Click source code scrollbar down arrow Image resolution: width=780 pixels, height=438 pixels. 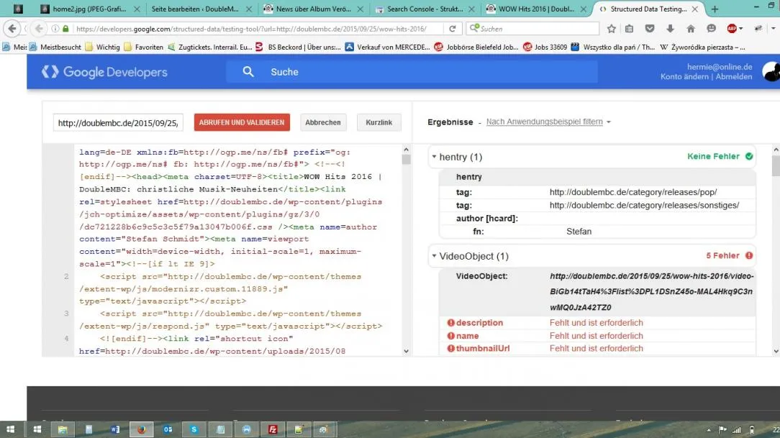click(406, 351)
